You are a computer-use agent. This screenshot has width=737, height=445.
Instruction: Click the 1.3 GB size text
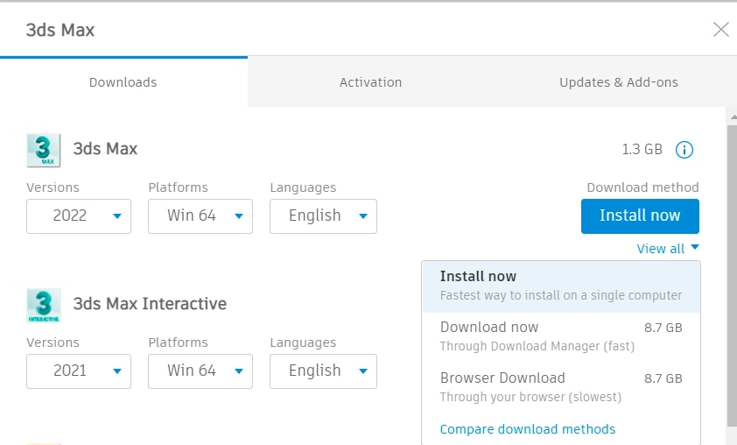(642, 150)
